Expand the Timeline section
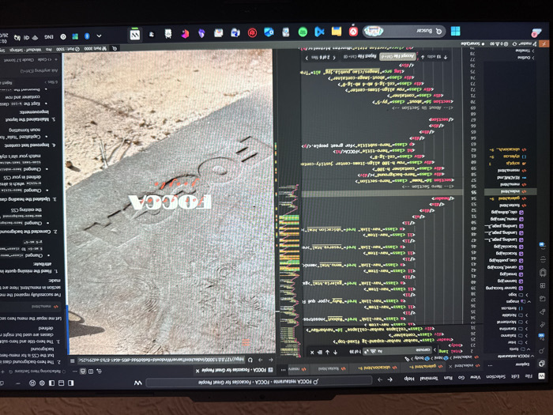The width and height of the screenshot is (553, 415). coord(525,51)
